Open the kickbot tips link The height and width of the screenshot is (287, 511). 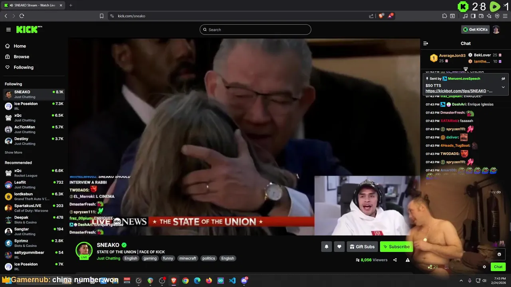coord(459,91)
